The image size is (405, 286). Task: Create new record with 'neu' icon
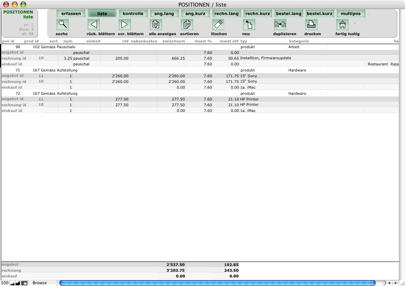point(249,25)
